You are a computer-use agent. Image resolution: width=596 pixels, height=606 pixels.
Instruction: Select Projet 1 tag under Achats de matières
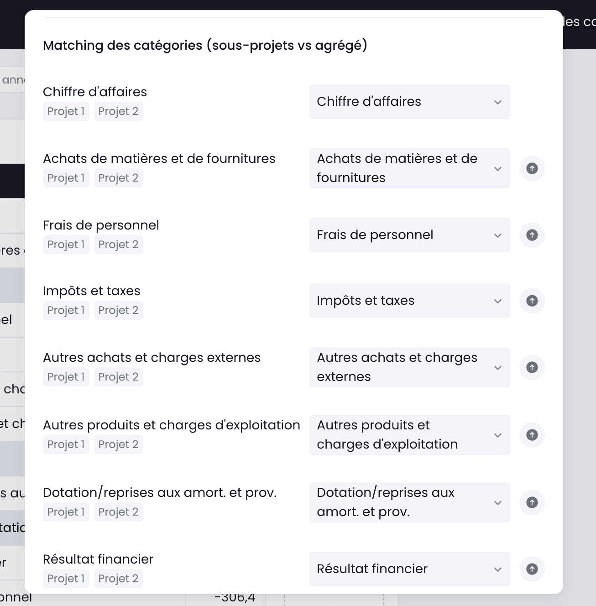(66, 178)
